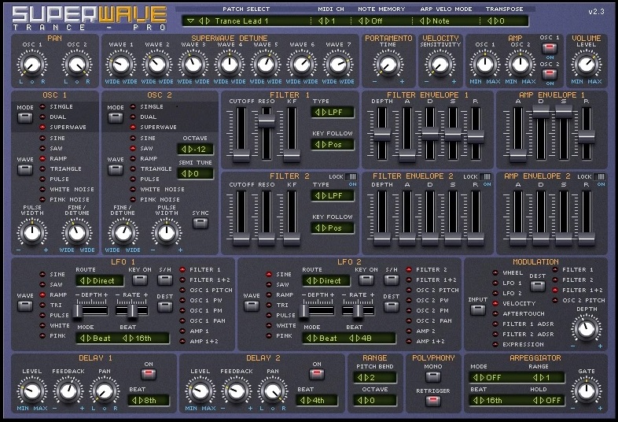Viewport: 618px width, 422px height.
Task: Click the OSC 2 pan knob
Action: coord(77,65)
